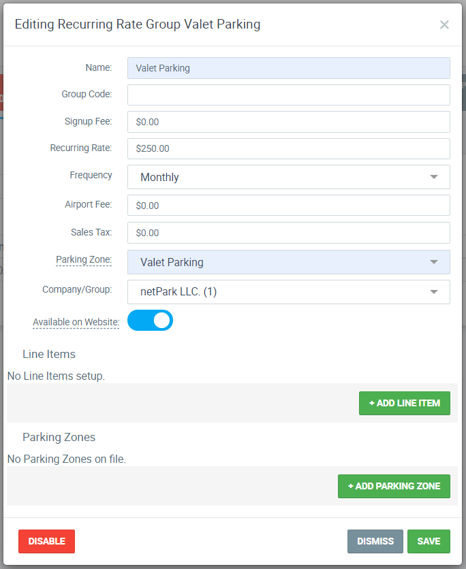Viewport: 466px width, 569px height.
Task: Click DISMISS to cancel editing
Action: point(375,541)
